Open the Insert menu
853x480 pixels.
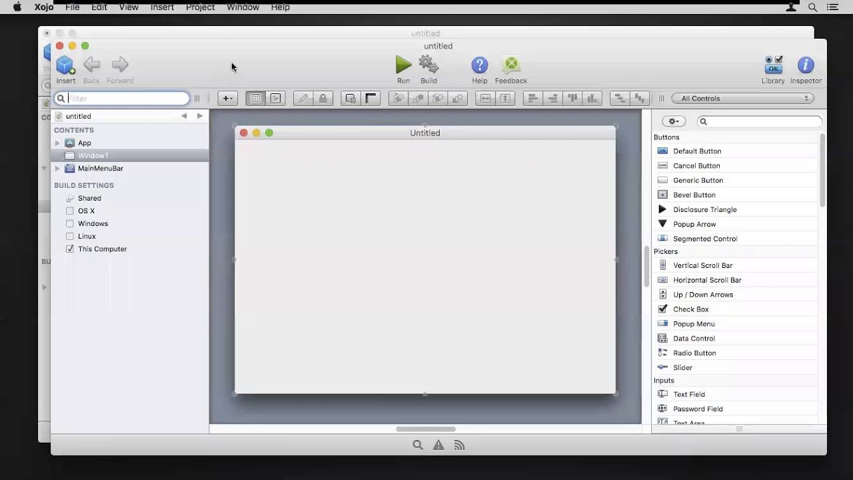pyautogui.click(x=162, y=7)
